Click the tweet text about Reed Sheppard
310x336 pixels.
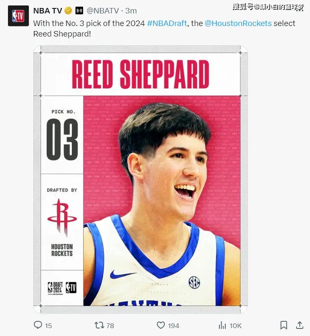coord(164,29)
